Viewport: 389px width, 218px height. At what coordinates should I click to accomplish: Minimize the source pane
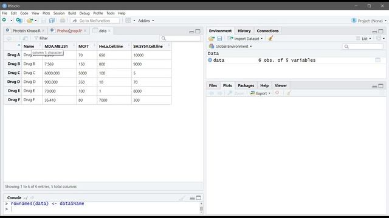pyautogui.click(x=191, y=31)
